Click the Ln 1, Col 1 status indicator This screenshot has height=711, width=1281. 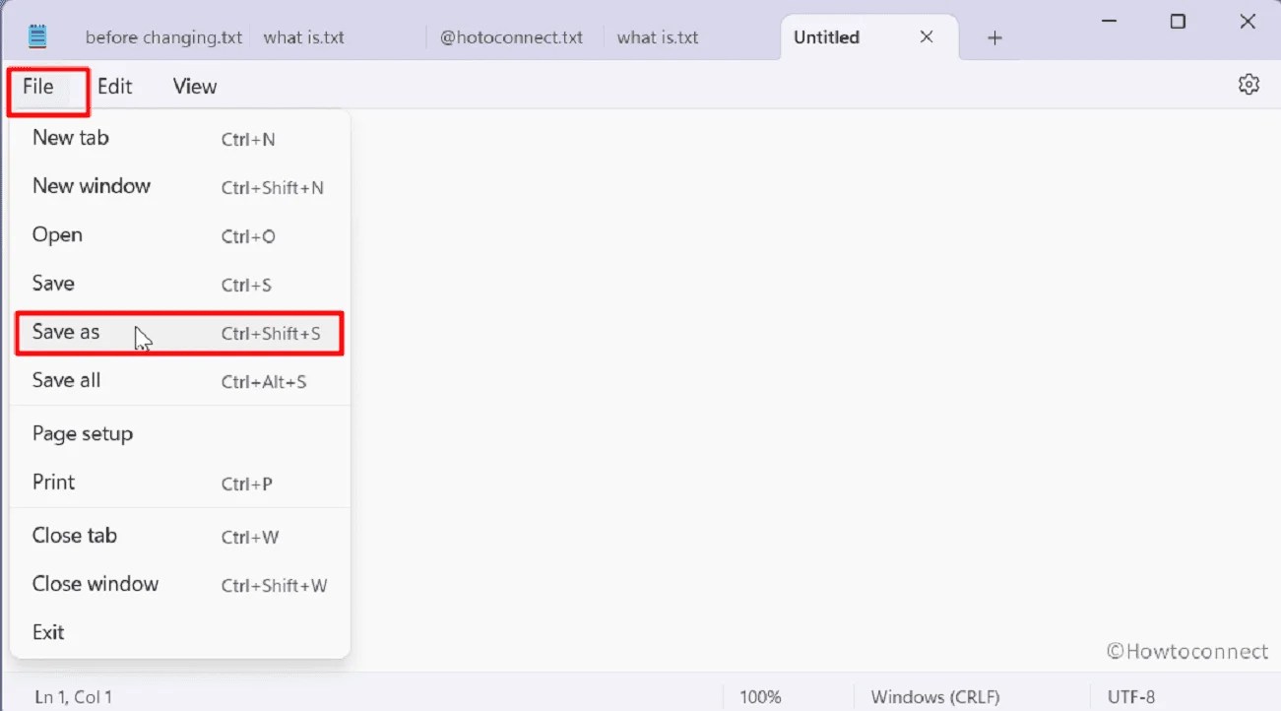(72, 695)
